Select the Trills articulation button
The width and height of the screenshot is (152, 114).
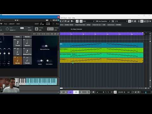pyautogui.click(x=18, y=52)
